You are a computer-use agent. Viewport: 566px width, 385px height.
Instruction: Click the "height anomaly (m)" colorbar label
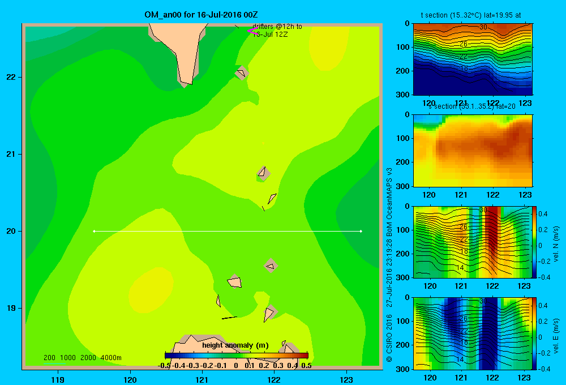(235, 345)
